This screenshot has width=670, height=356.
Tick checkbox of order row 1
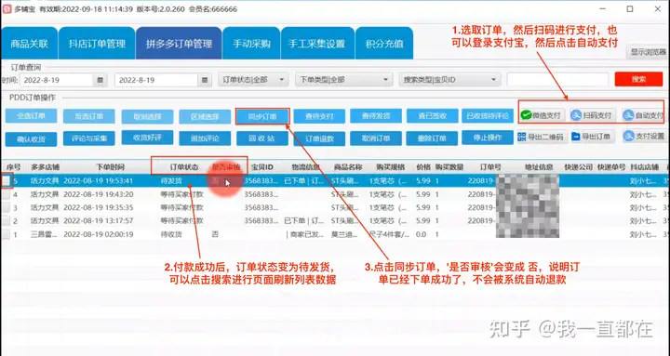[6, 234]
